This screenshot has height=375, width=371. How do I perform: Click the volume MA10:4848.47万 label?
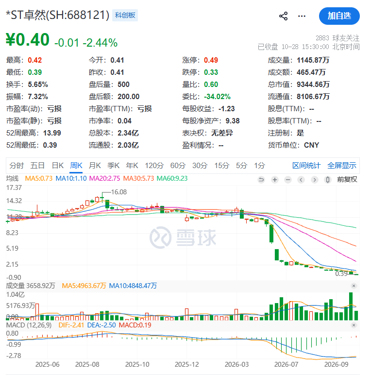click(133, 286)
